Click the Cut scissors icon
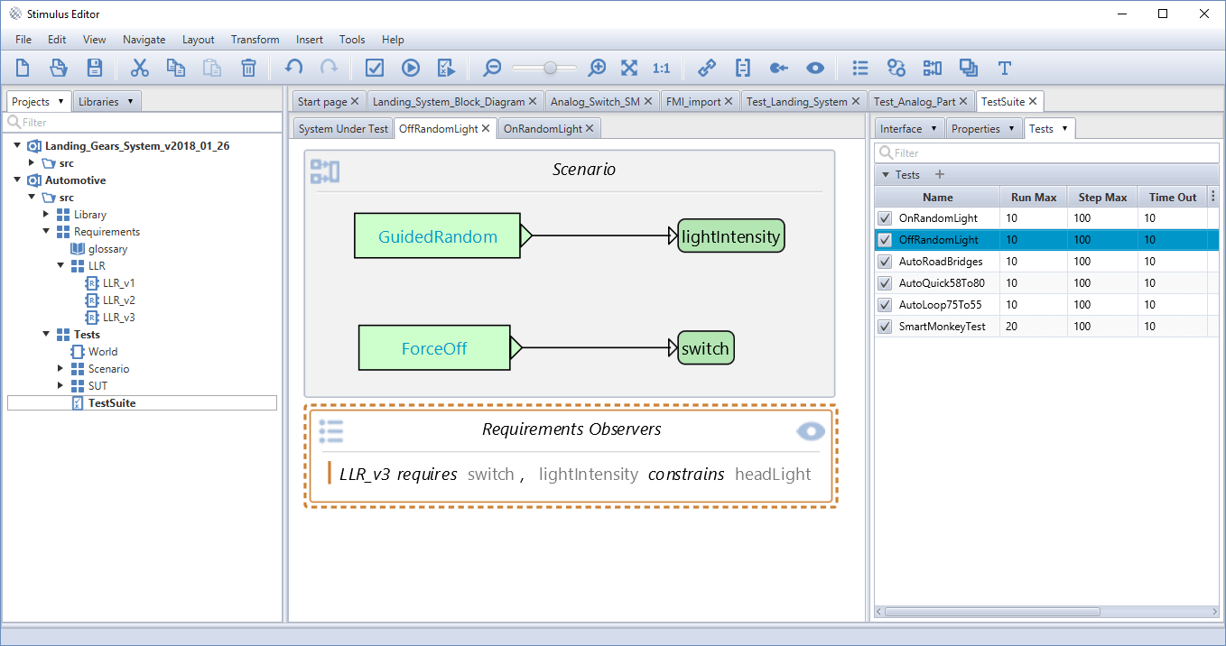Screen dimensions: 1226x646 tap(140, 68)
